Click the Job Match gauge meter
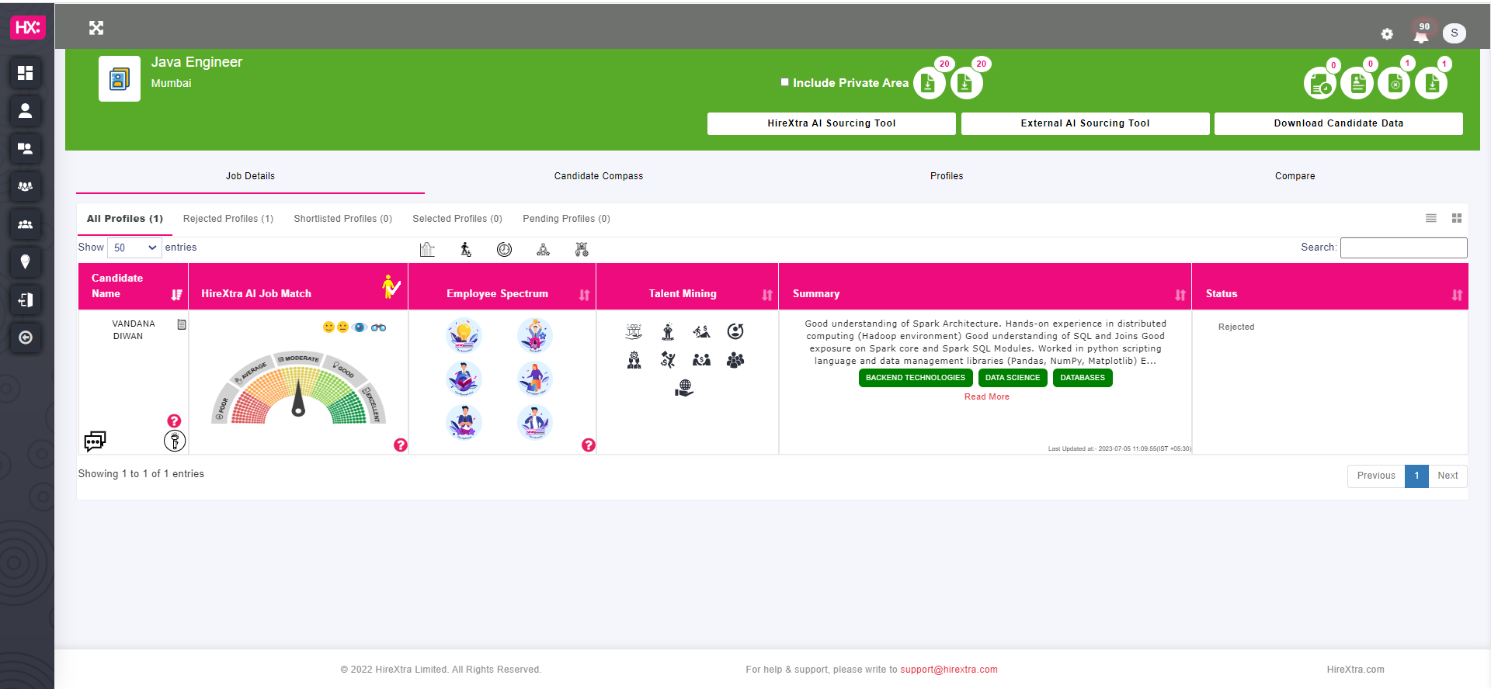1491x689 pixels. pyautogui.click(x=299, y=386)
